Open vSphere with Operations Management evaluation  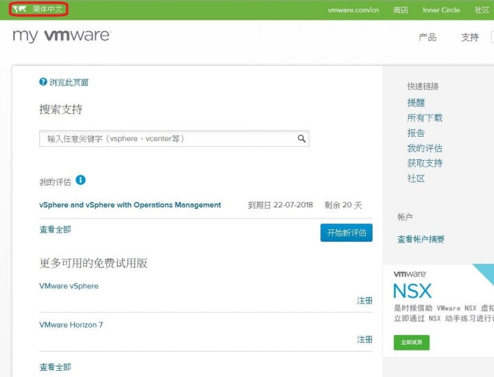[130, 205]
